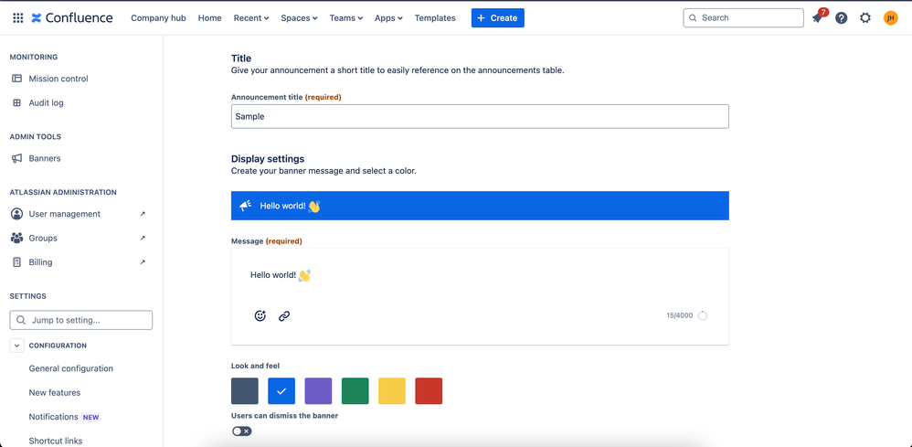The height and width of the screenshot is (447, 912).
Task: Select the dark gray banner color
Action: tap(245, 391)
